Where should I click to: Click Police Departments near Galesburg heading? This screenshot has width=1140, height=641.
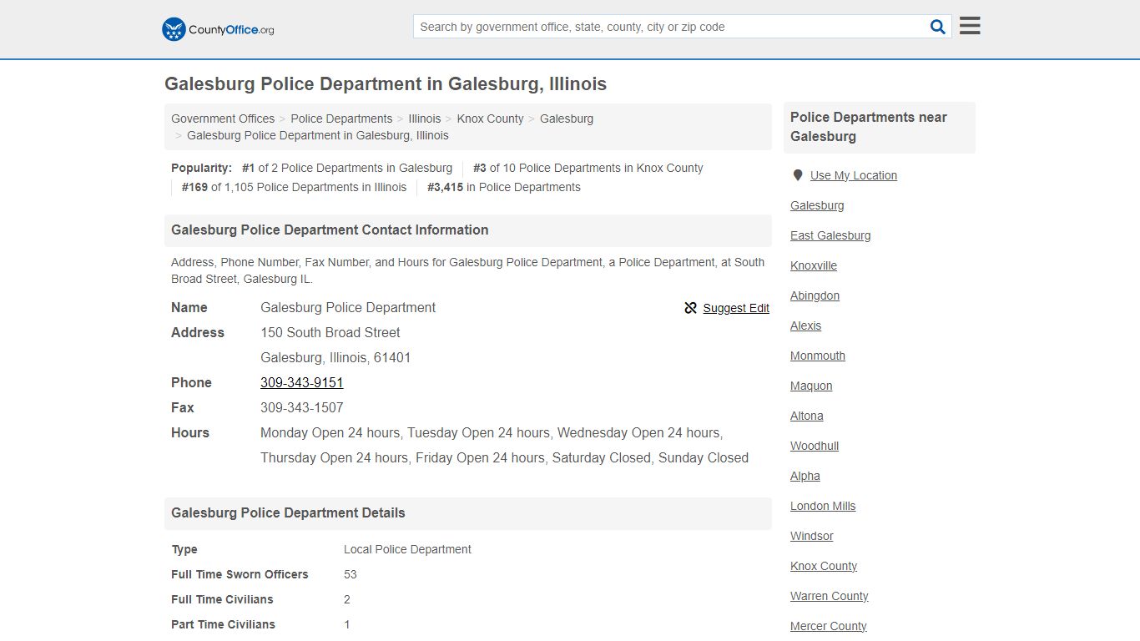coord(869,127)
